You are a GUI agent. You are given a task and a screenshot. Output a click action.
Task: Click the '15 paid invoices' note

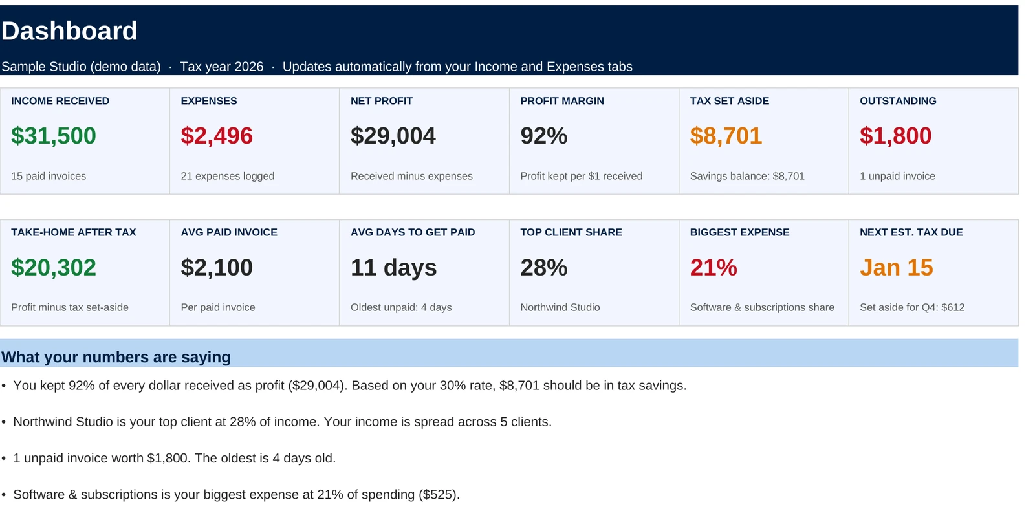click(x=49, y=176)
